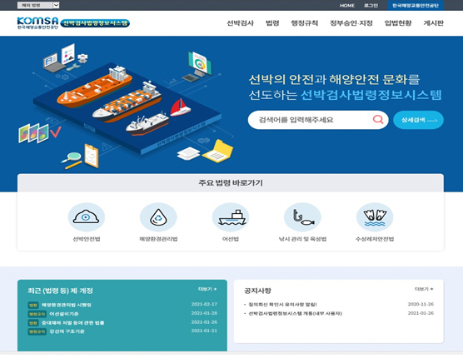Screen dimensions: 463x358
Task: Click the 해양환경관리법 text label
Action: 158,239
